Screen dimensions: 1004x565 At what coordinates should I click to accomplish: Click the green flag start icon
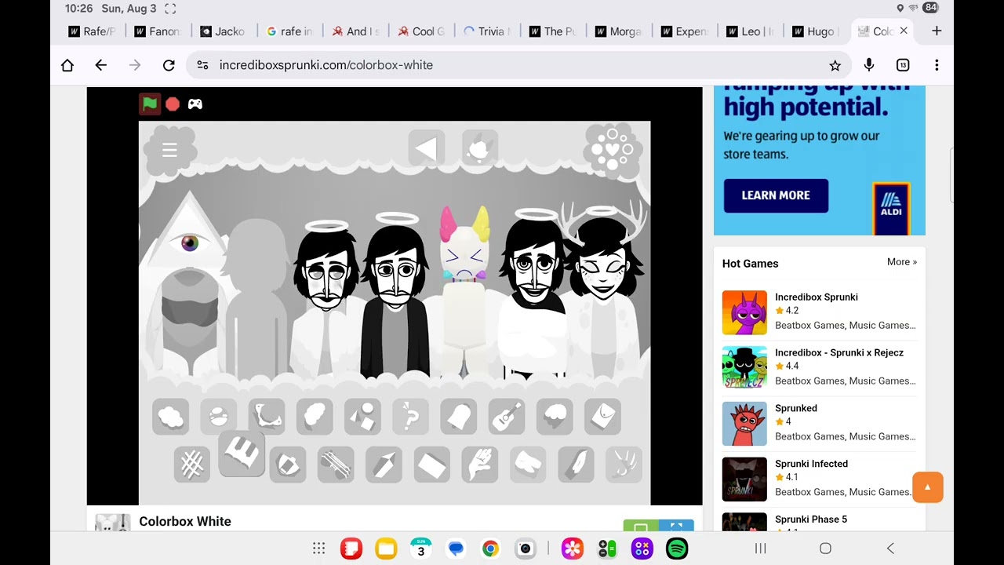pos(150,104)
